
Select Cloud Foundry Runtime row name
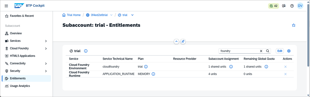point(79,74)
